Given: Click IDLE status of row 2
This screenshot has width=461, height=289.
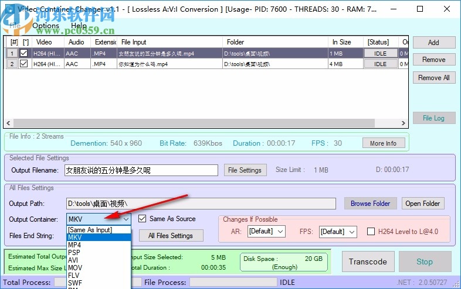Looking at the screenshot, I should (x=380, y=64).
